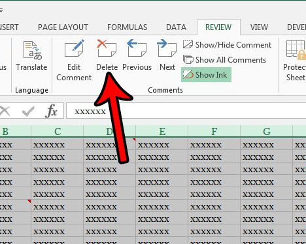The width and height of the screenshot is (306, 244).
Task: Click the first-row cell in column C
Action: pyautogui.click(x=58, y=144)
